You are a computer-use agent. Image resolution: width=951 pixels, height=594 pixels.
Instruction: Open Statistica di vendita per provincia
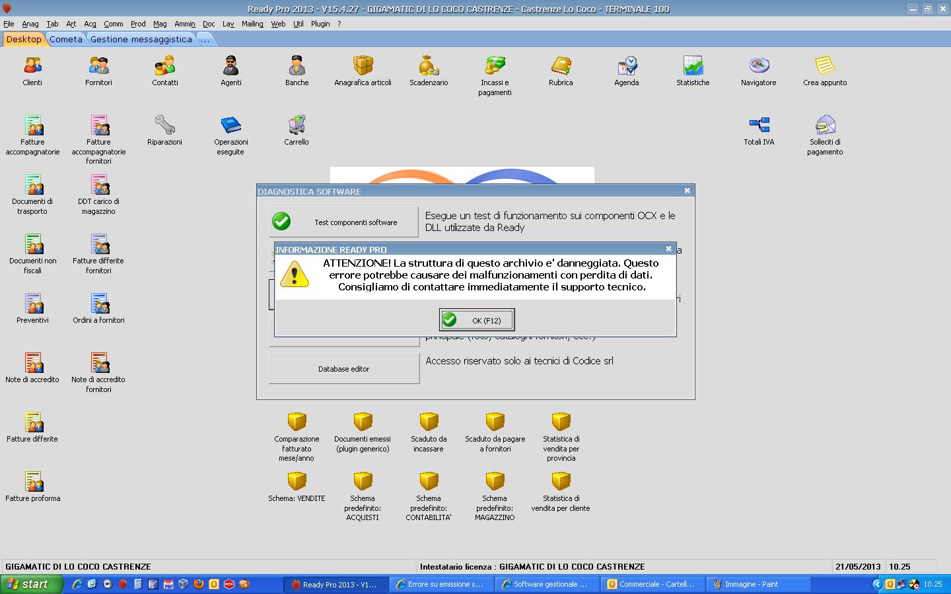pyautogui.click(x=561, y=422)
